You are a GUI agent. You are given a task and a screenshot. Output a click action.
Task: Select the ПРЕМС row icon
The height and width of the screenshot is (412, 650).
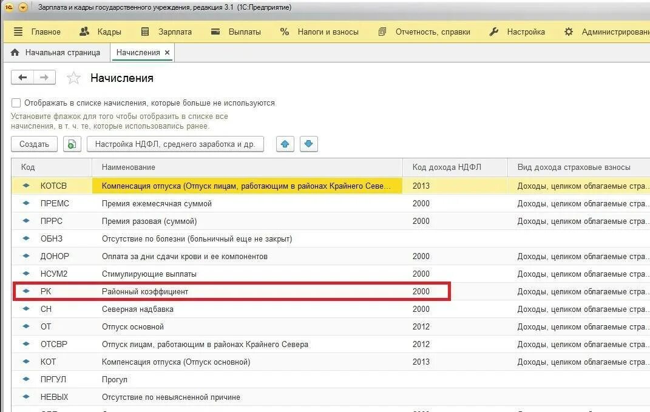(x=26, y=203)
